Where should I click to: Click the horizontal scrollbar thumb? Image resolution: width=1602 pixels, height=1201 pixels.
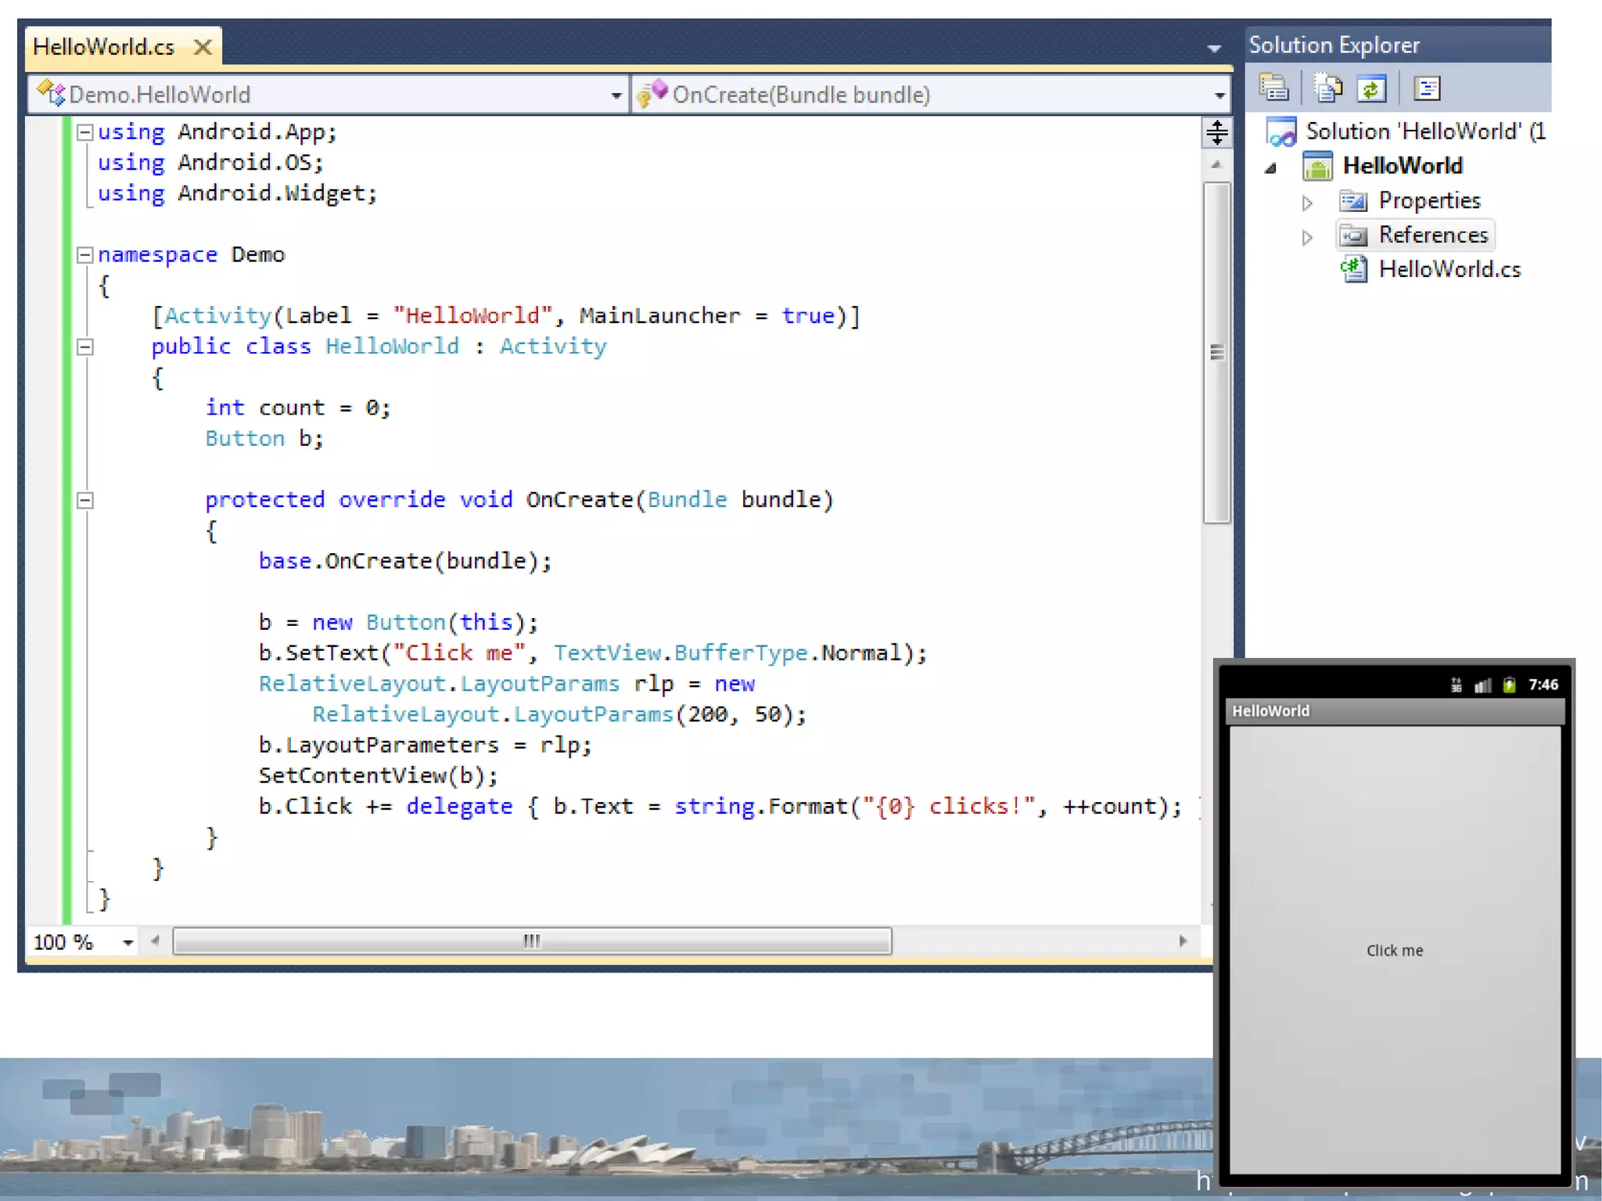[532, 940]
